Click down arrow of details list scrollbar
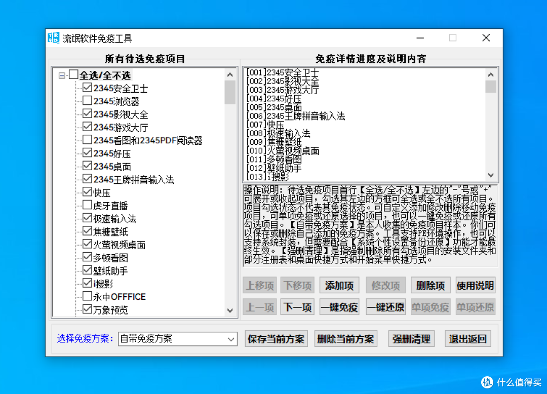 pyautogui.click(x=491, y=175)
